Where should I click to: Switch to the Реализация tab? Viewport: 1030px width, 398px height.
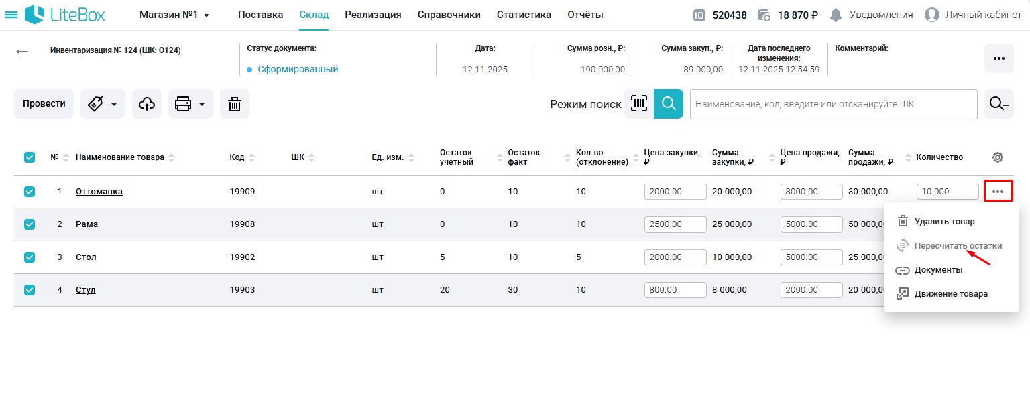point(373,14)
